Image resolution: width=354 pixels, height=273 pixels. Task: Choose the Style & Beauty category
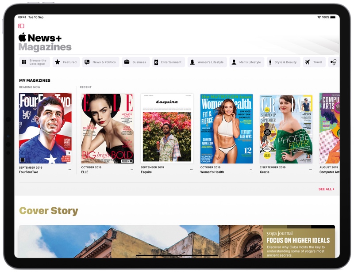283,62
